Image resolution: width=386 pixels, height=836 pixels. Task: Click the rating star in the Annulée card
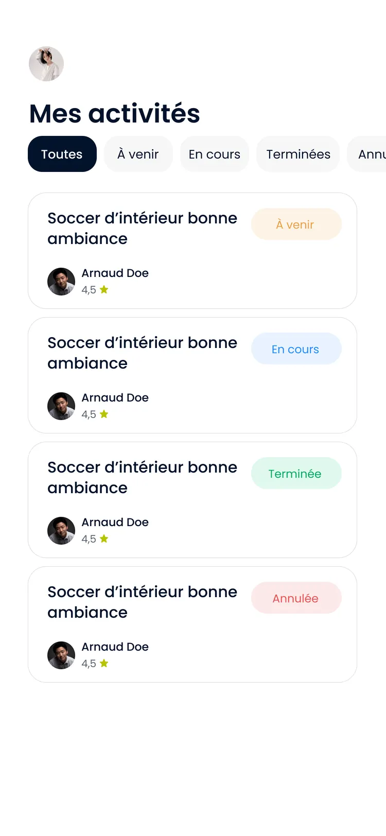point(104,663)
